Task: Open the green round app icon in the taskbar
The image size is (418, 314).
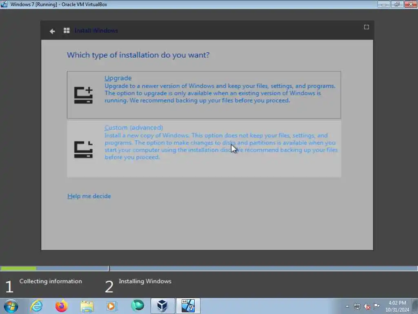Action: click(x=138, y=305)
